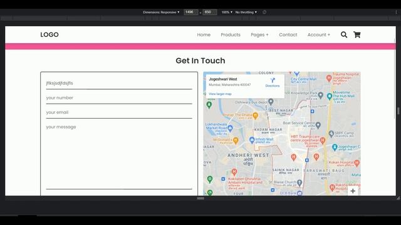Click the LOGO brand link
The image size is (401, 225).
click(x=49, y=35)
